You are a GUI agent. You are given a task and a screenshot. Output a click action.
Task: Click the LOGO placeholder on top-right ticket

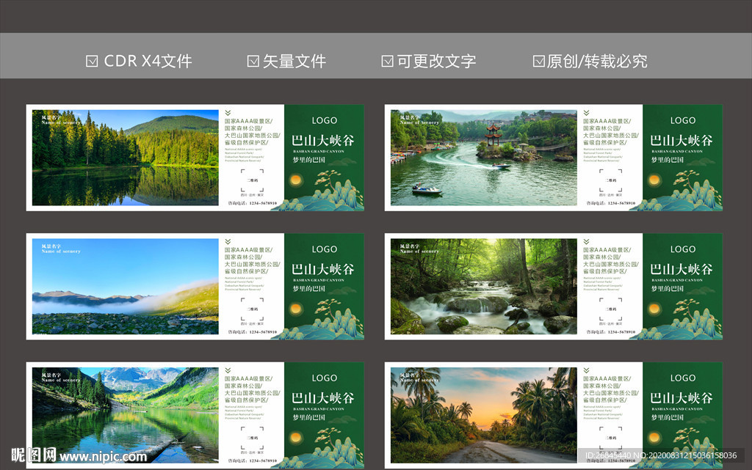684,120
